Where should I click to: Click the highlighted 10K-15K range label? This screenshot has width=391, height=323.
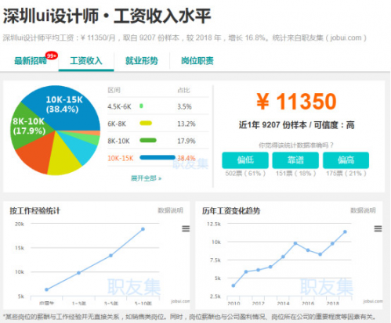pos(121,158)
